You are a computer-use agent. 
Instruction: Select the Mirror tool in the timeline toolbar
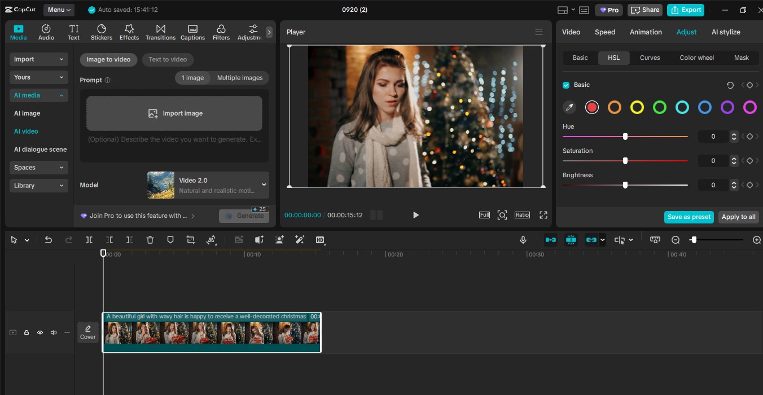(212, 240)
